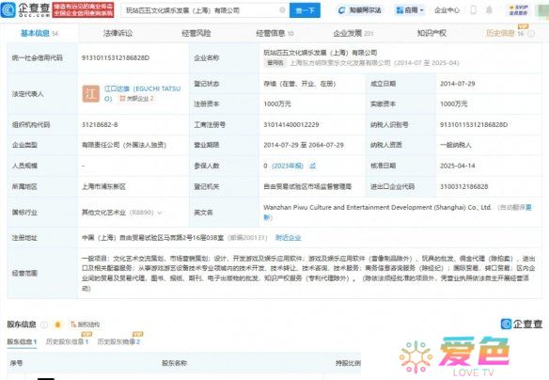The width and height of the screenshot is (549, 380).
Task: Click orange badge icon beside 股东信息
Action: (x=57, y=325)
